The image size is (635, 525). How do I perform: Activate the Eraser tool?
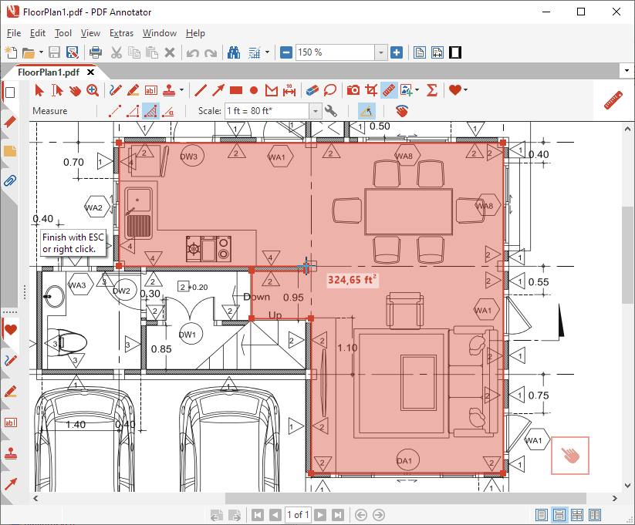pyautogui.click(x=312, y=90)
